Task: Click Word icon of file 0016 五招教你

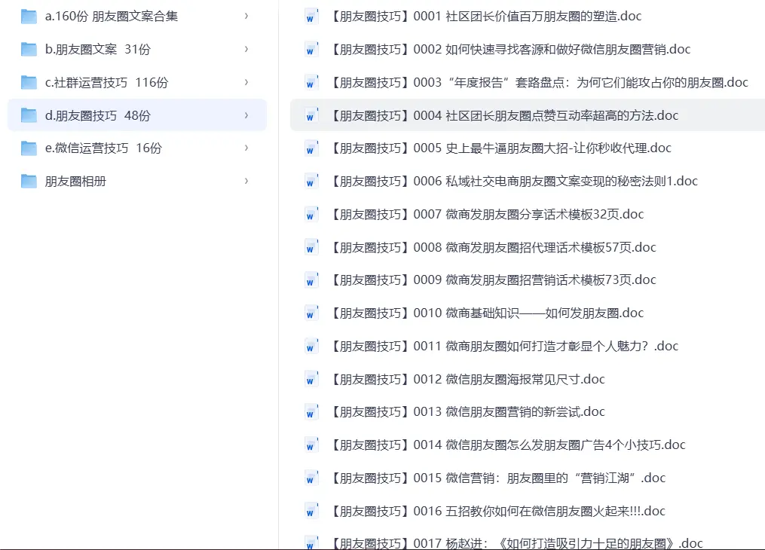Action: [311, 511]
